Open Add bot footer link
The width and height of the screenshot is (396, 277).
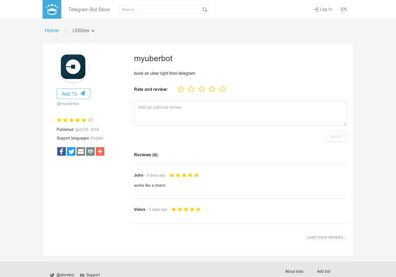(x=323, y=271)
